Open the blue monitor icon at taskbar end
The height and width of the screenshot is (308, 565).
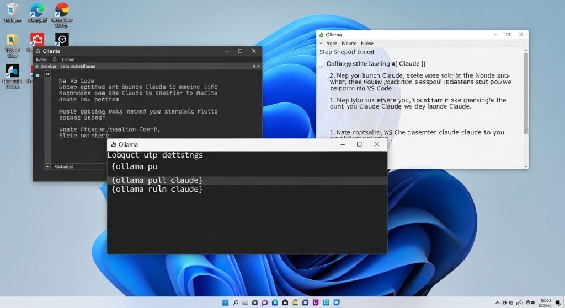click(337, 302)
